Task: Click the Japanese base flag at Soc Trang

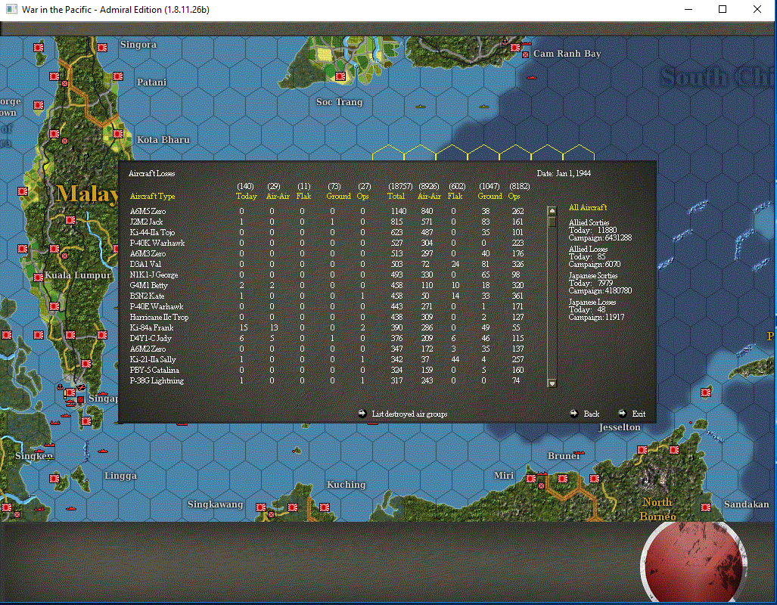Action: click(x=340, y=76)
